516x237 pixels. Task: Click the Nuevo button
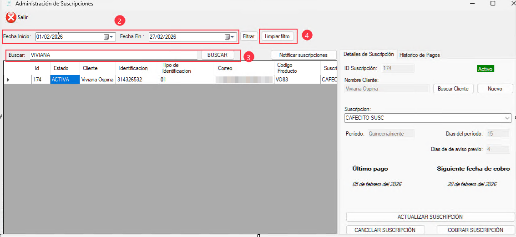point(495,89)
